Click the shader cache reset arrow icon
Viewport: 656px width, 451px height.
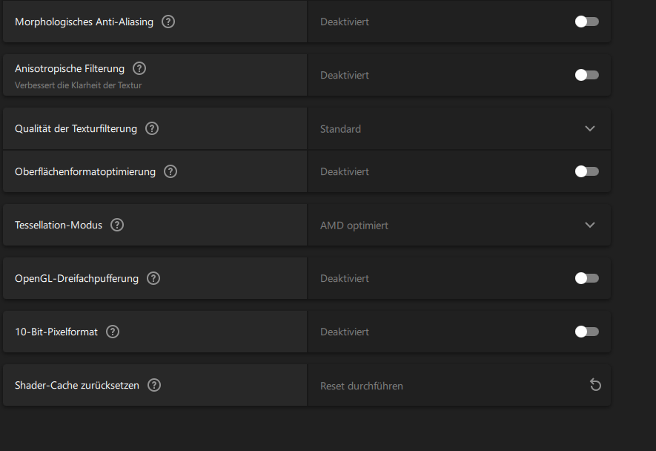(x=595, y=385)
